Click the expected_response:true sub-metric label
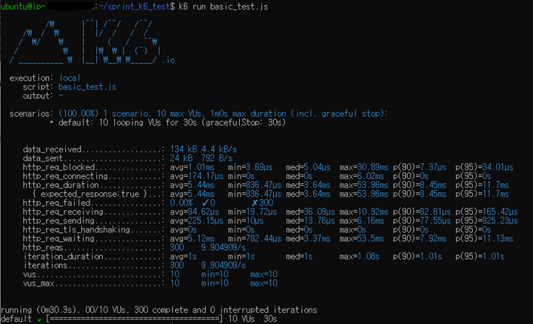The height and width of the screenshot is (324, 533). click(90, 194)
